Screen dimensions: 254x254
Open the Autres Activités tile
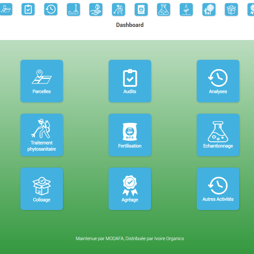coord(218,189)
